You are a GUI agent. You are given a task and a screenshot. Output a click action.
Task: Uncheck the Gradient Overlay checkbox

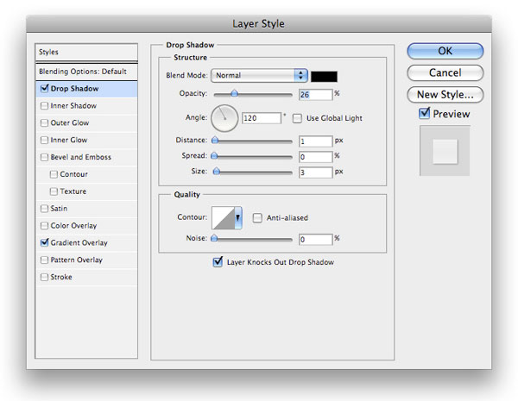[x=44, y=242]
